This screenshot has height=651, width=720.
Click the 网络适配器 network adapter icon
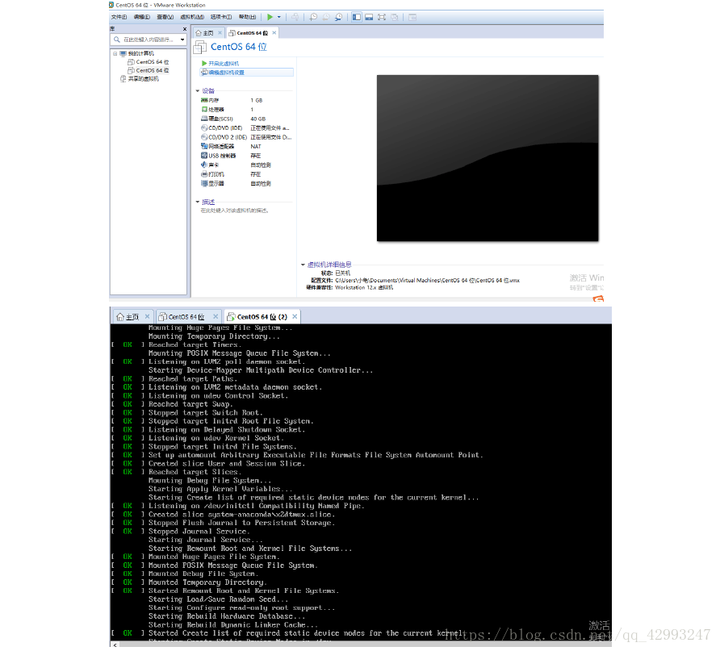(204, 146)
